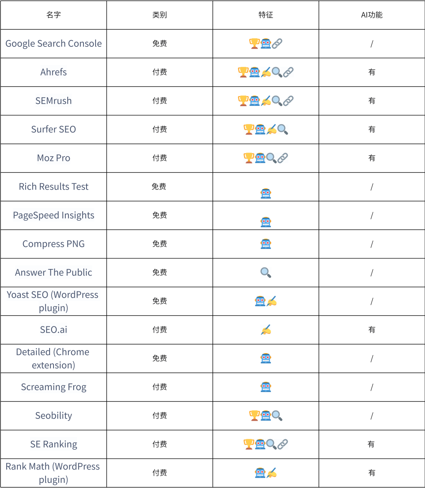The width and height of the screenshot is (425, 488).
Task: Click the trophy icon in the Google Search Console row
Action: (x=255, y=44)
